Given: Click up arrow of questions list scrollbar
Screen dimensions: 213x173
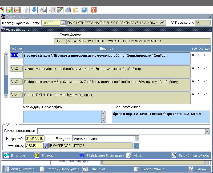Looking at the screenshot, I should coord(6,54).
